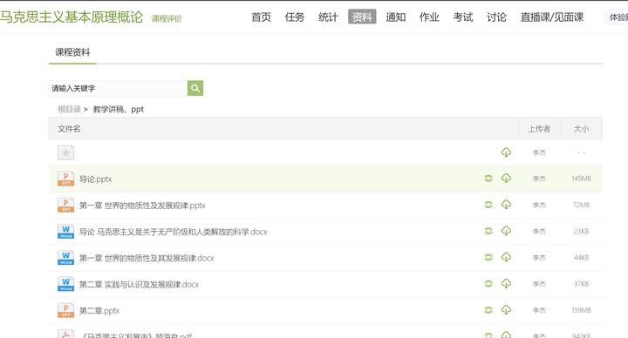The height and width of the screenshot is (338, 628).
Task: Download the starred folder in first row
Action: pos(506,152)
